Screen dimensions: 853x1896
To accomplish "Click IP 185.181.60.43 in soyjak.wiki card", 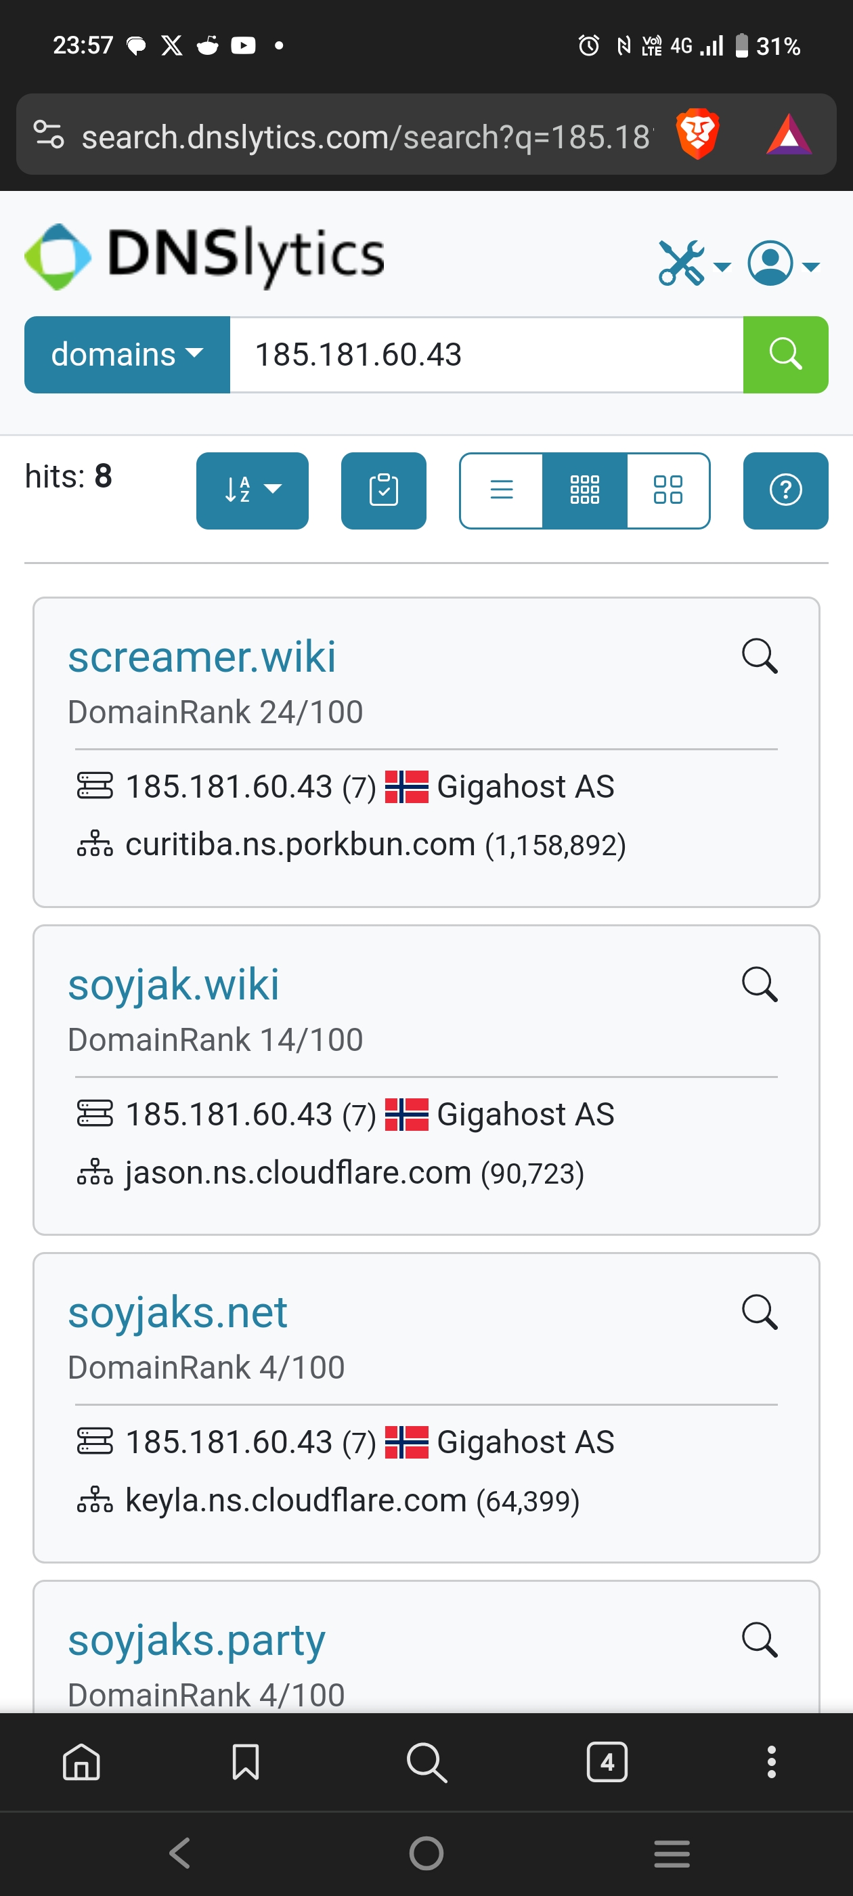I will coord(229,1115).
